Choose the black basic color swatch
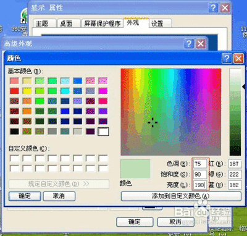The image size is (247, 236). (14, 132)
